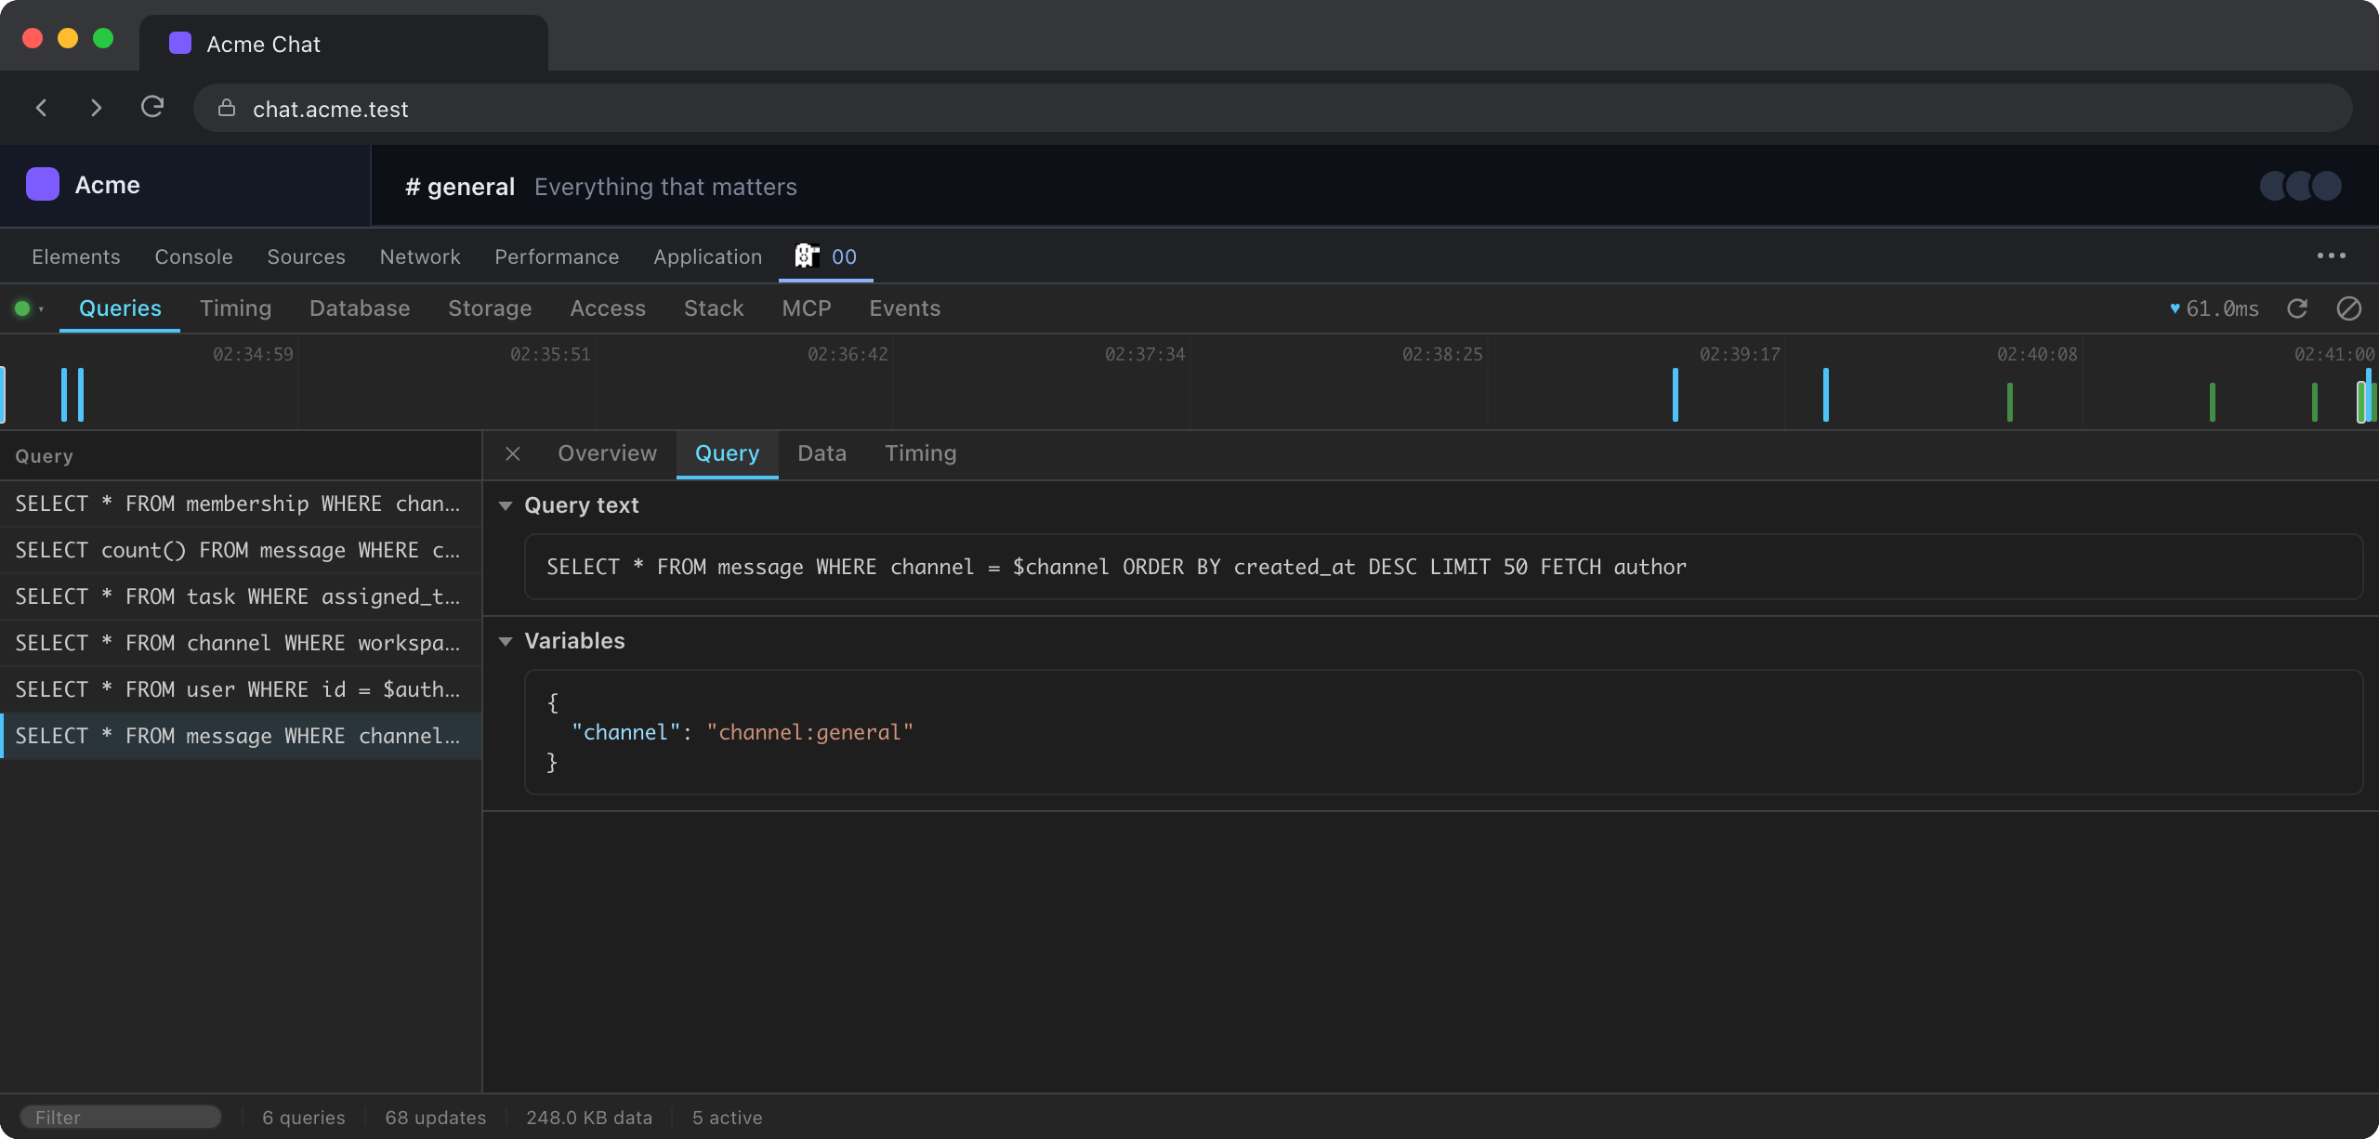Select the membership query row
Viewport: 2379px width, 1139px height.
tap(241, 504)
